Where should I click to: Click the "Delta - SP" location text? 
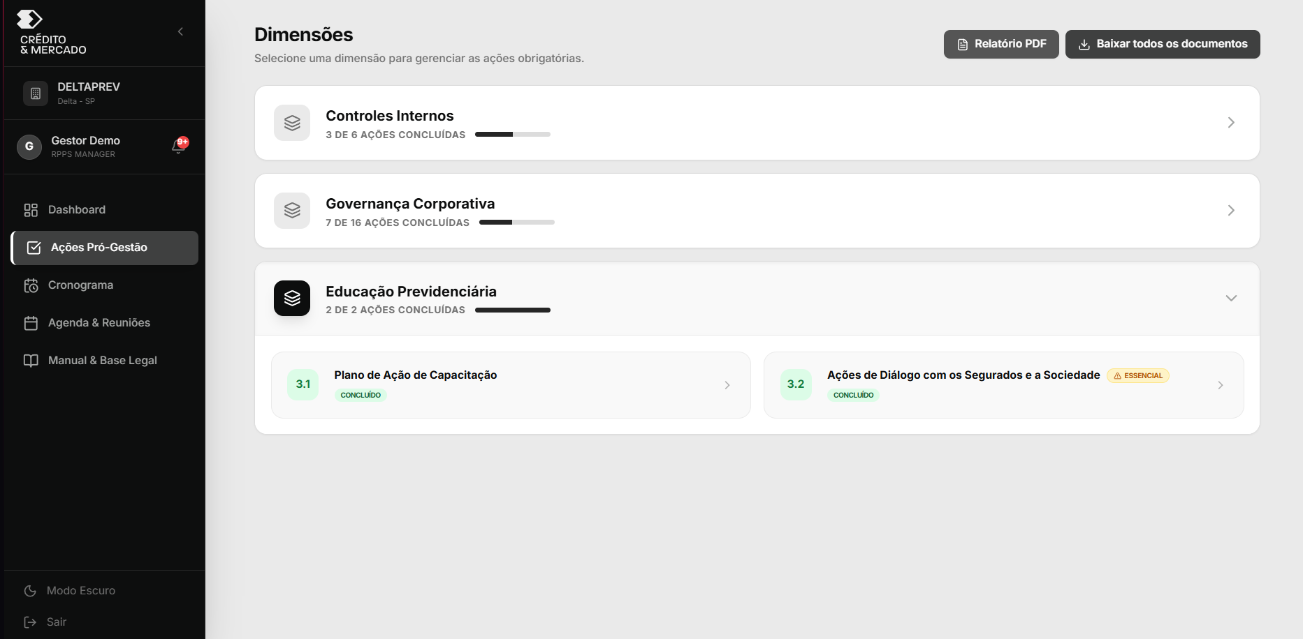coord(76,101)
